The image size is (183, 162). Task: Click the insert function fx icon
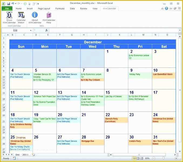click(x=46, y=31)
